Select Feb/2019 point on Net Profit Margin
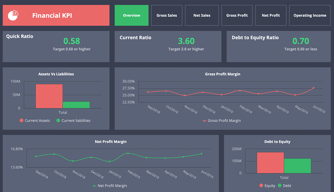The height and width of the screenshot is (192, 334). click(128, 153)
